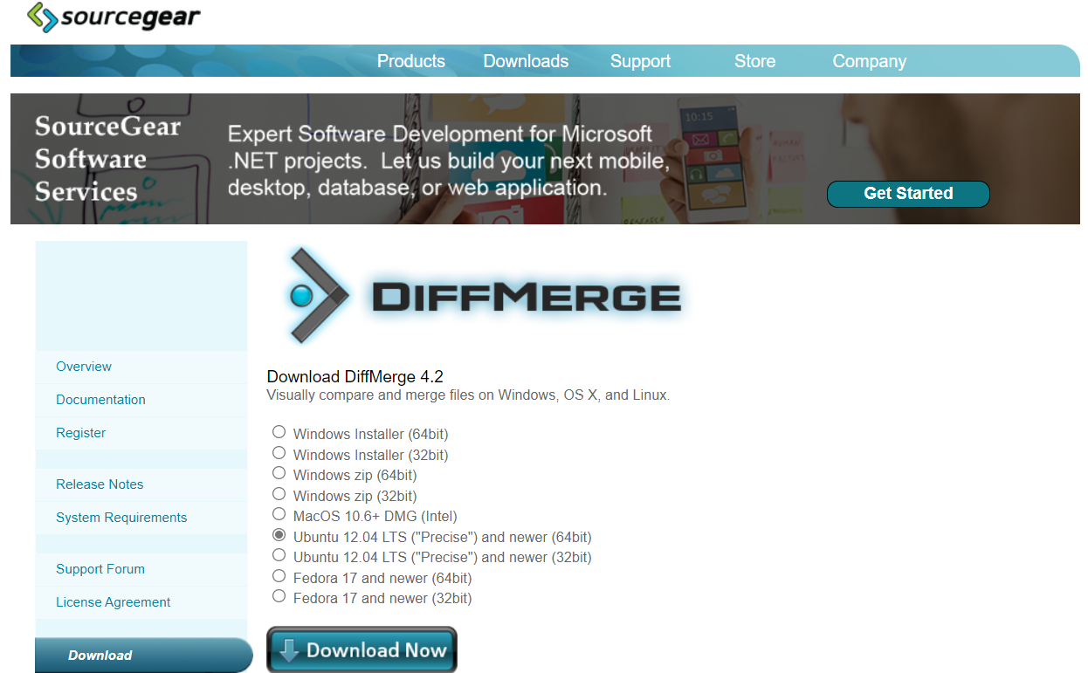Click the 'Visually compare and merge files' description

[x=468, y=395]
